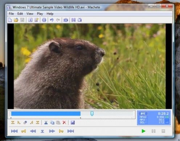
Task: Undo the last edit with the undo arrow
Action: point(52,20)
